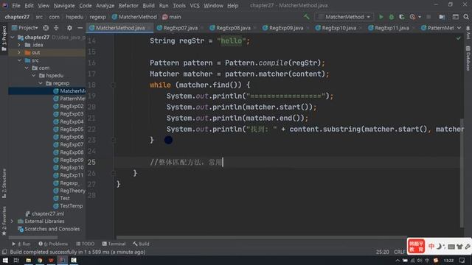Select the locate-opened-file target icon in Project panel
The width and height of the screenshot is (472, 265).
46,28
